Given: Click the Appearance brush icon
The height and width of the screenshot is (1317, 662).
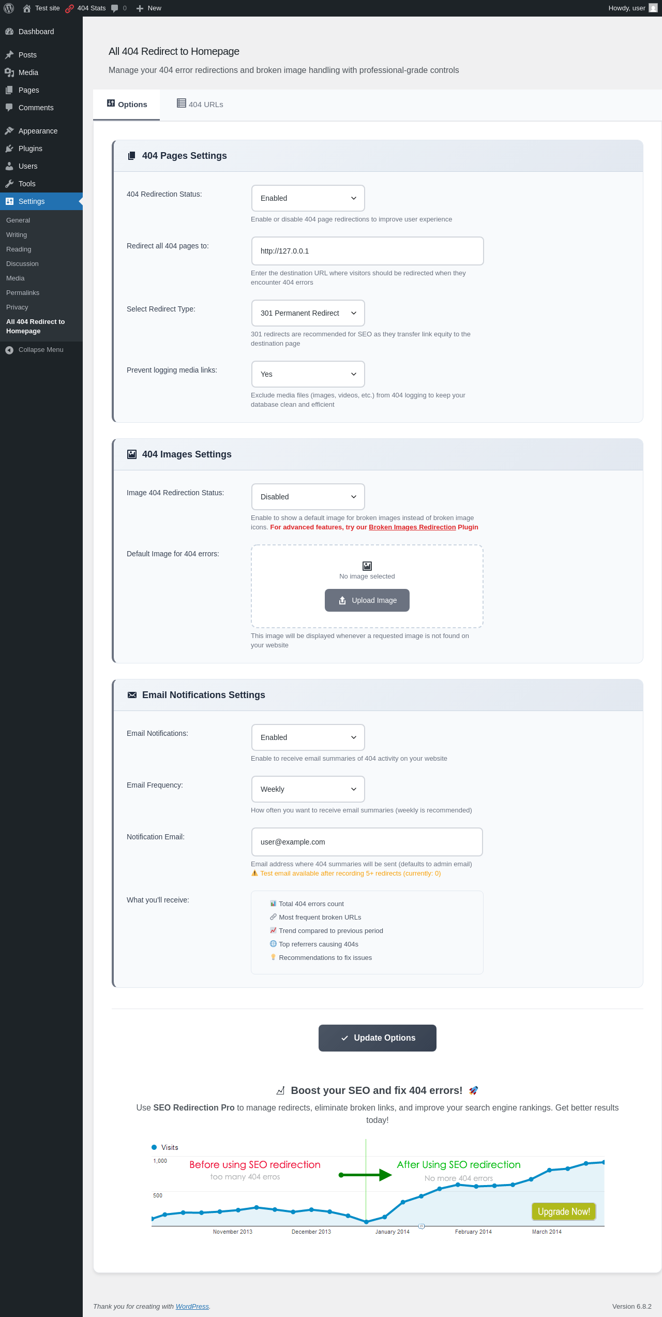Looking at the screenshot, I should pyautogui.click(x=9, y=131).
